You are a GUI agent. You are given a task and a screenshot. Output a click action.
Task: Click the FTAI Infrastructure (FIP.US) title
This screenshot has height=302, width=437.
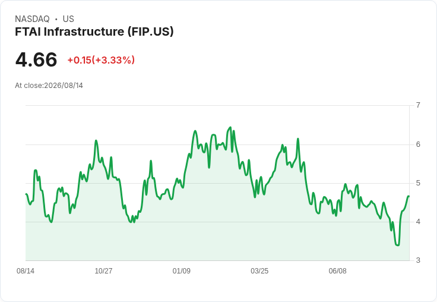pyautogui.click(x=94, y=32)
